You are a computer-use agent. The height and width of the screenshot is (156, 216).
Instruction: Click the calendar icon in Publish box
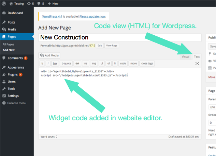click(210, 68)
